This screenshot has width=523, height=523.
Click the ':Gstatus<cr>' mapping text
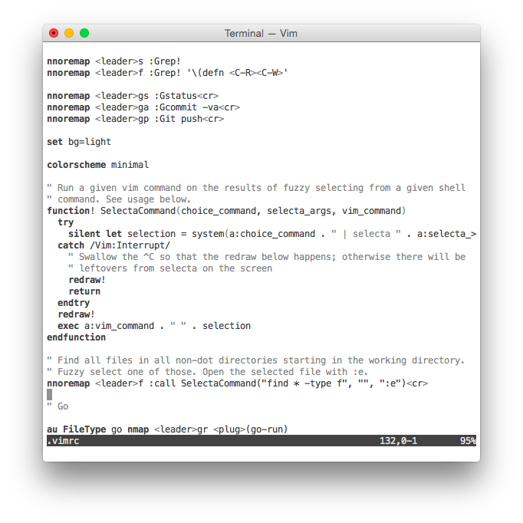(x=186, y=96)
